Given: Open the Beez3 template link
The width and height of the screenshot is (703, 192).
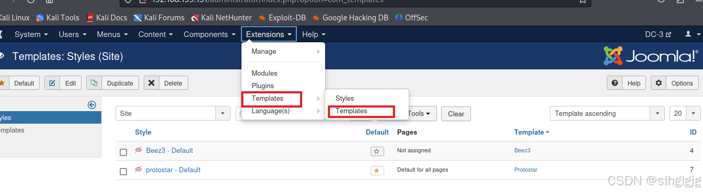Looking at the screenshot, I should [x=522, y=150].
